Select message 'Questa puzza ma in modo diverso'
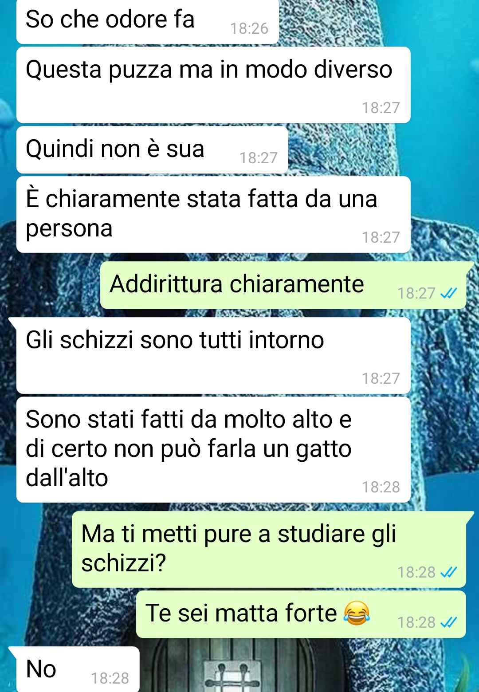The width and height of the screenshot is (479, 692). point(213,85)
